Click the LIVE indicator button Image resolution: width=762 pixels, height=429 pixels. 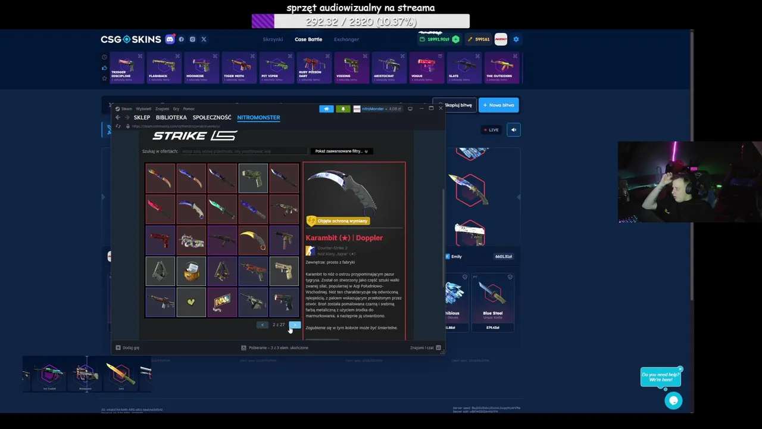pyautogui.click(x=492, y=130)
